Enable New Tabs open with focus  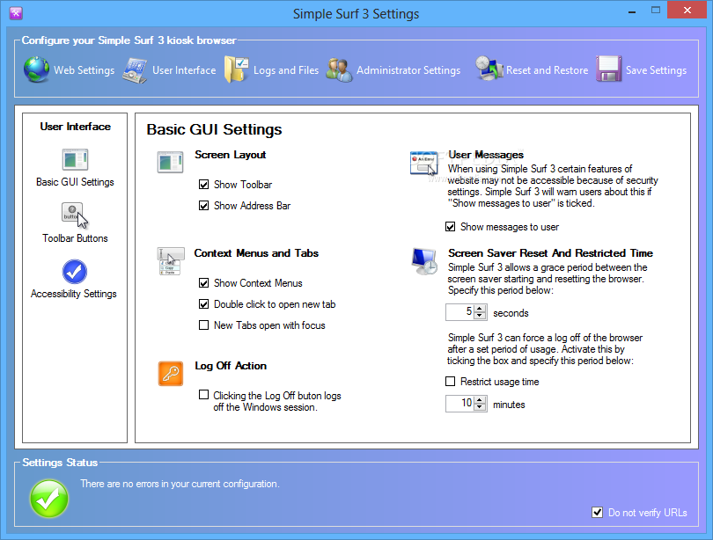203,325
